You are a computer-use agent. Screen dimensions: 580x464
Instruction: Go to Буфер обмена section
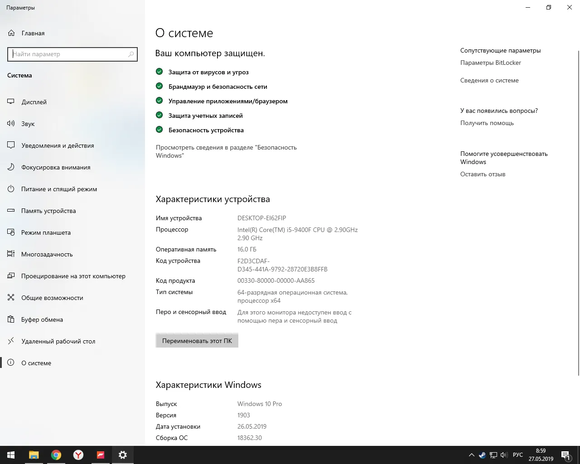coord(42,319)
